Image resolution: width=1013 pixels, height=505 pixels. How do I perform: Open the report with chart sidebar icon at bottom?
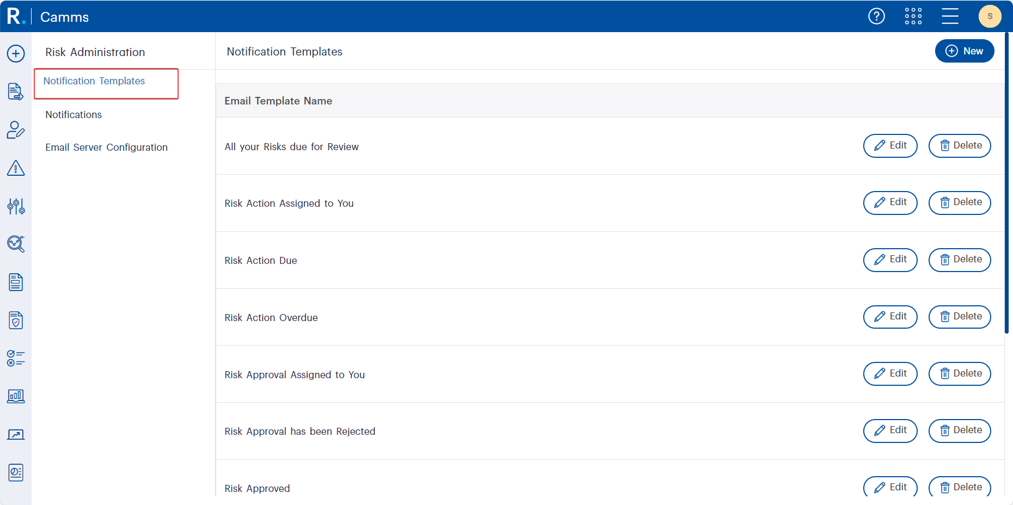click(x=16, y=472)
